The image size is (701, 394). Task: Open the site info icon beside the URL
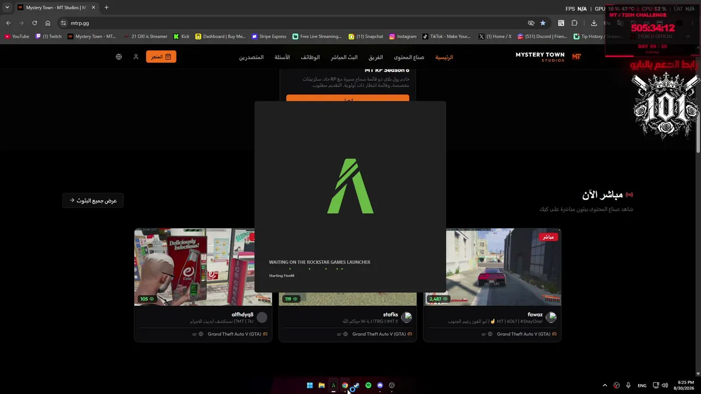[64, 23]
